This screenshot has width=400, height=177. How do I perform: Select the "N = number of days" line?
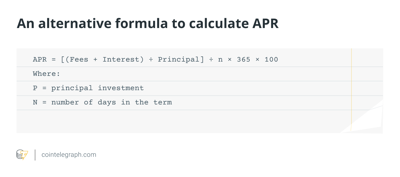pyautogui.click(x=102, y=102)
